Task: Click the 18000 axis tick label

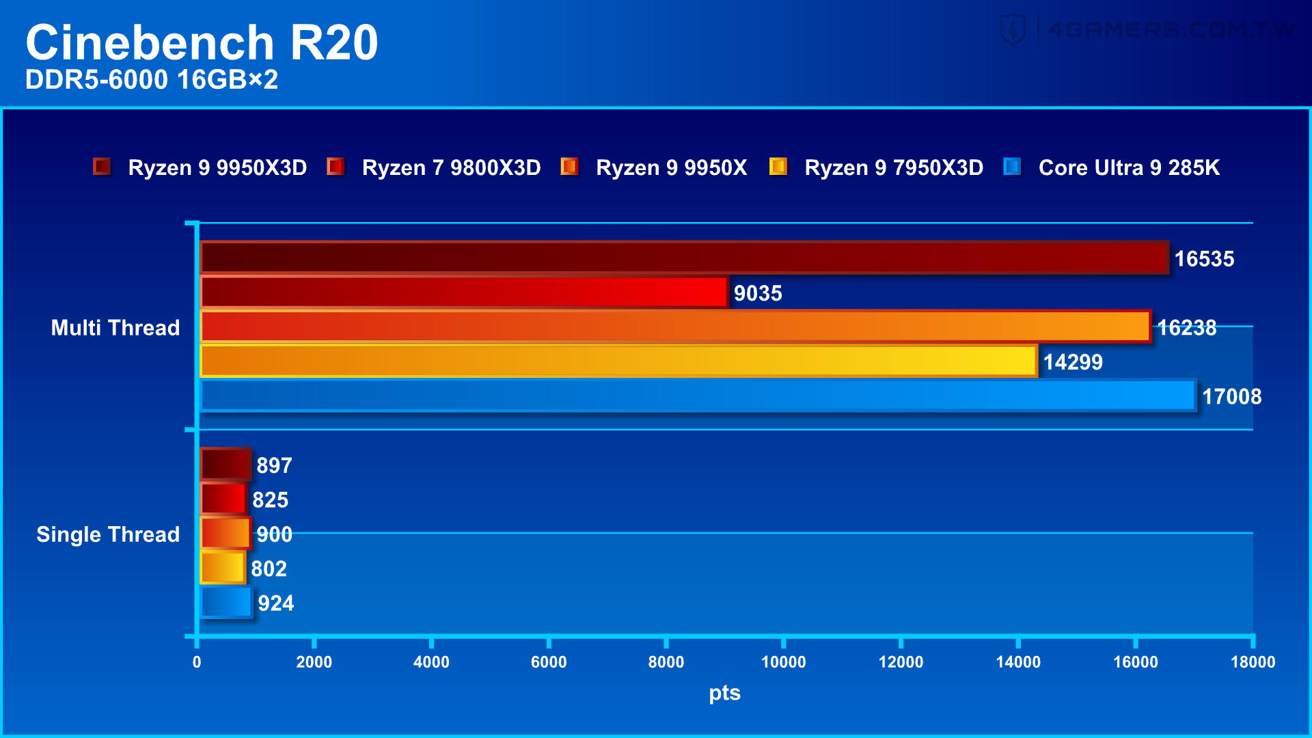Action: [x=1253, y=661]
